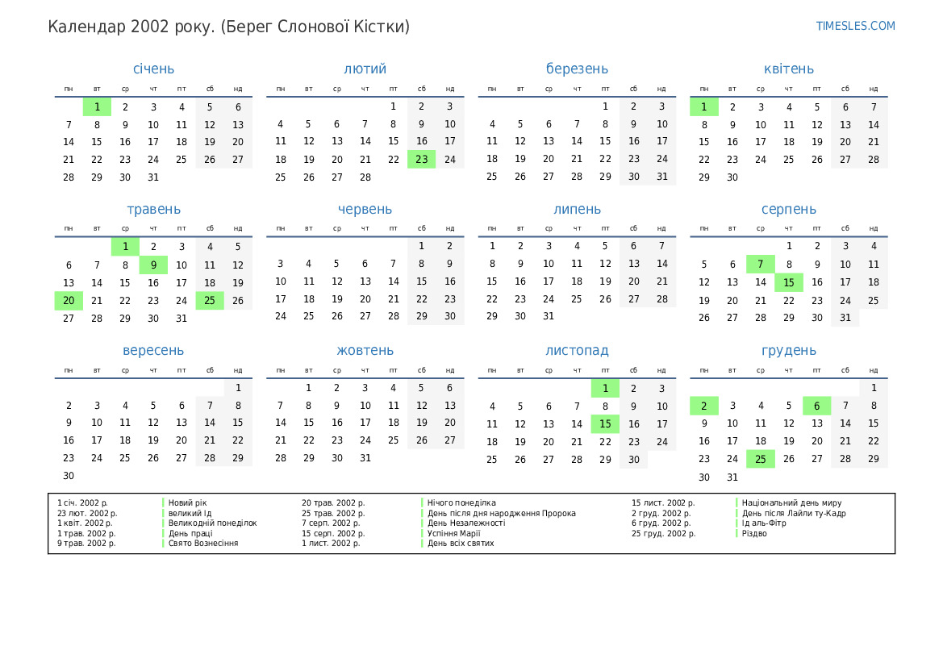
Task: Click green marker beside "День праці"
Action: tap(163, 533)
